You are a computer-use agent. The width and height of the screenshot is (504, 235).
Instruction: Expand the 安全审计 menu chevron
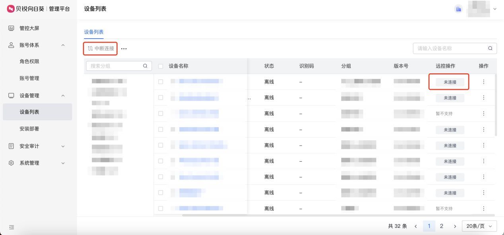63,146
